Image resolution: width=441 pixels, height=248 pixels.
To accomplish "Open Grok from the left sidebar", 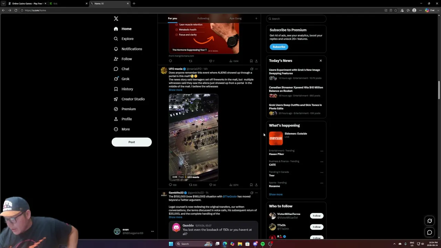I will point(122,79).
